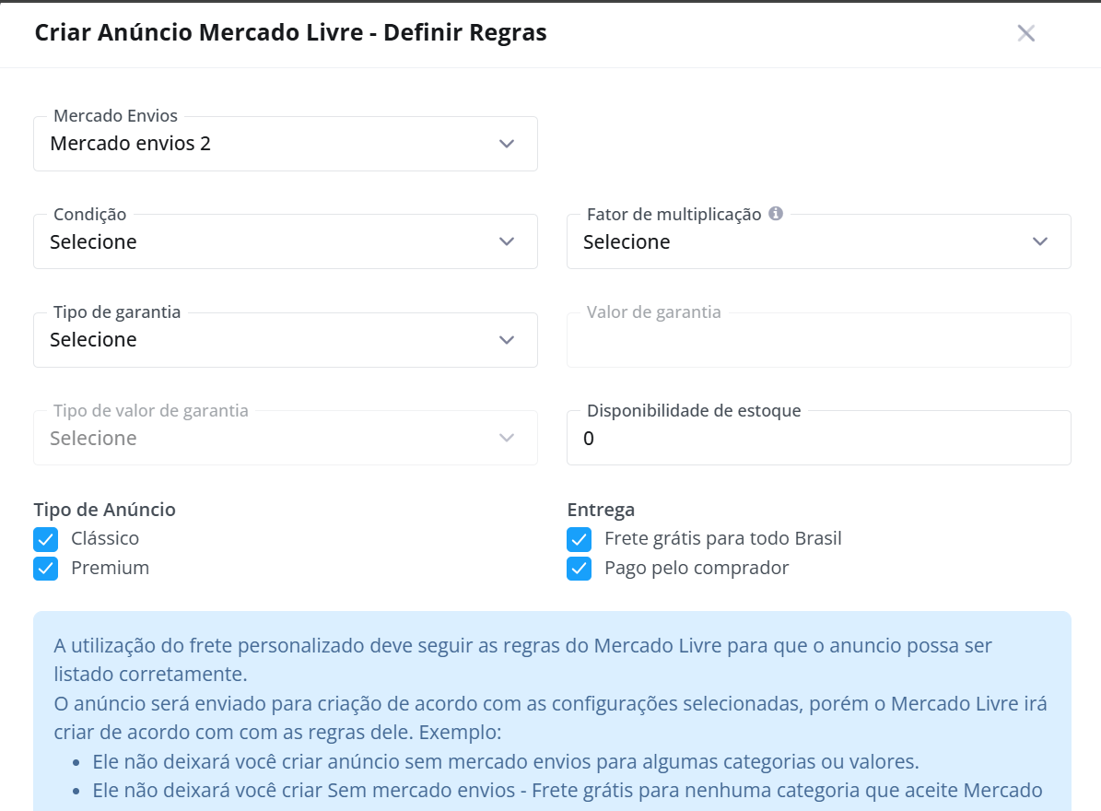Screen dimensions: 1101x811
Task: Click the chevron arrow in Mercado Envios field
Action: (x=507, y=144)
